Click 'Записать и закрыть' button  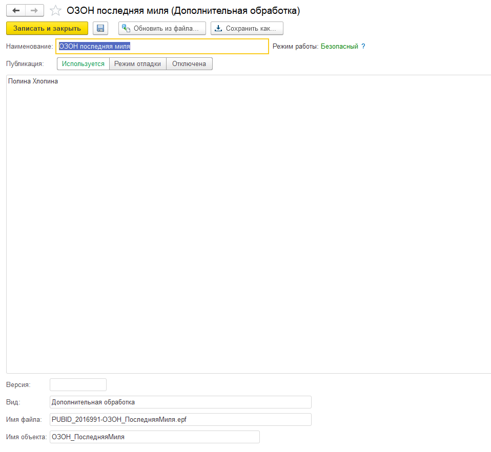[x=47, y=29]
